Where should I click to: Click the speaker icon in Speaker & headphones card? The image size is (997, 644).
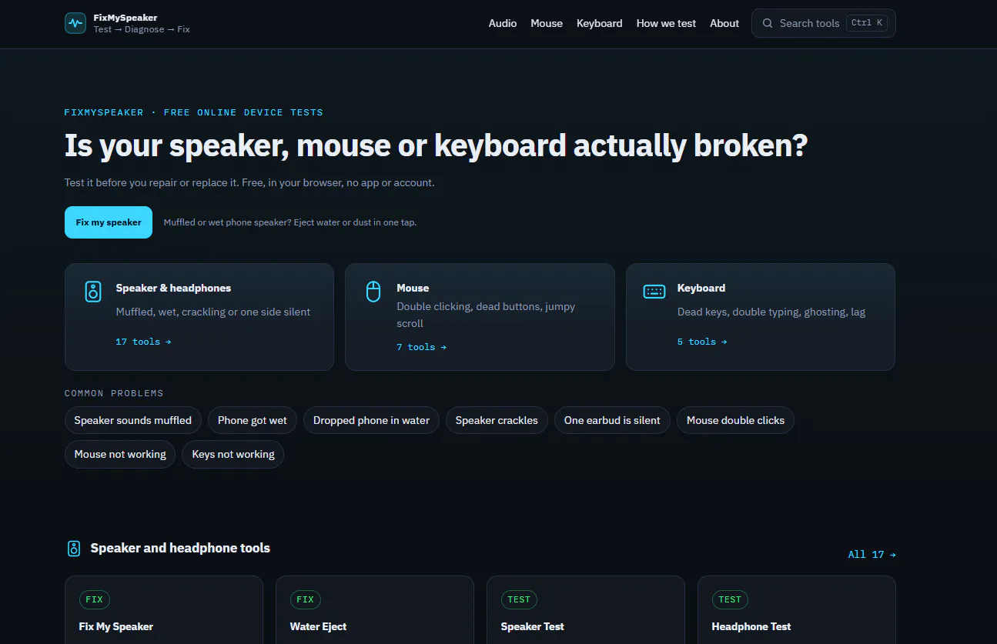(93, 292)
